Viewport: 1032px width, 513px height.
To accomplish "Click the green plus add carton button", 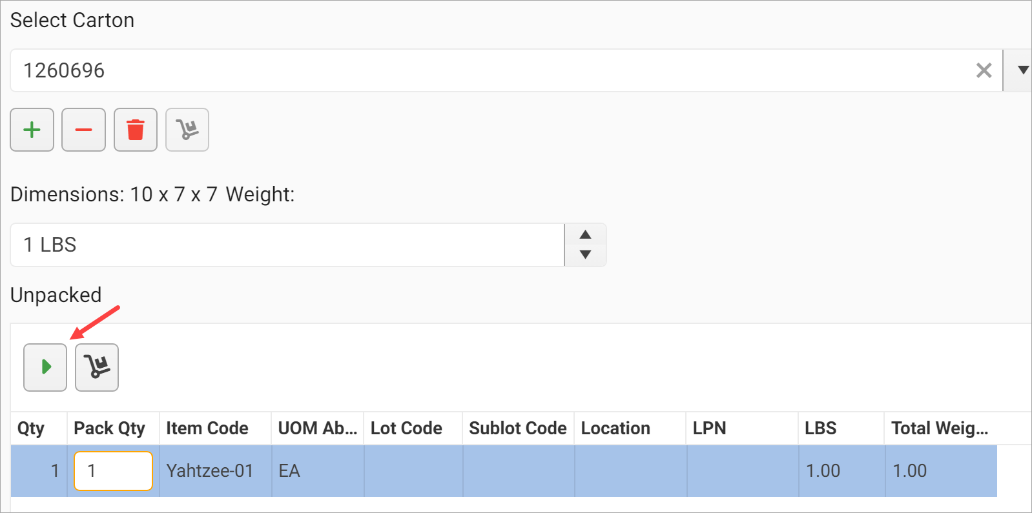I will (x=32, y=130).
